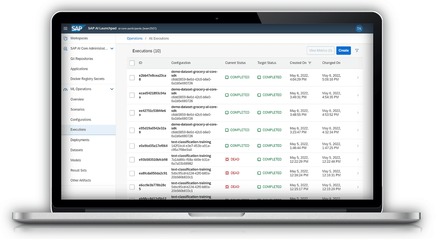
Task: Select Executions in sidebar
Action: [88, 130]
